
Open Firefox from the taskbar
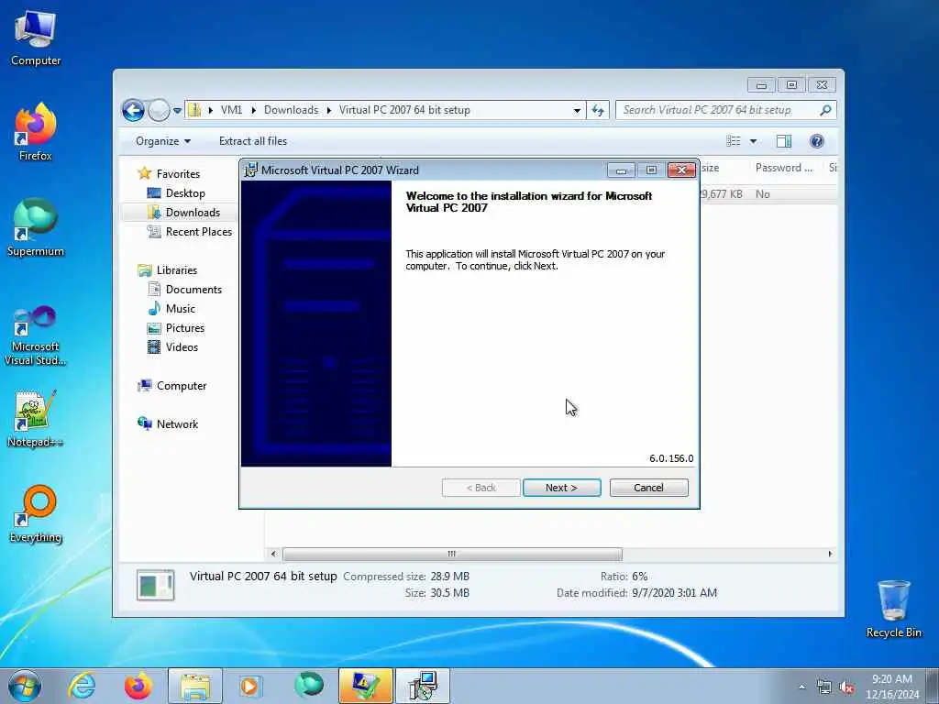tap(138, 686)
